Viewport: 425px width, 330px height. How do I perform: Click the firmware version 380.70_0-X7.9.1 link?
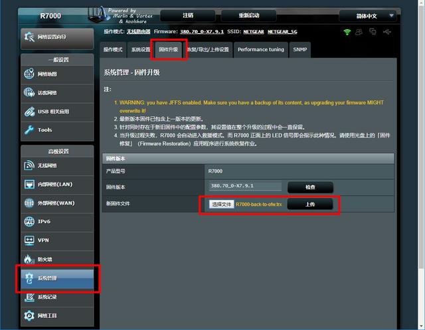coord(202,32)
